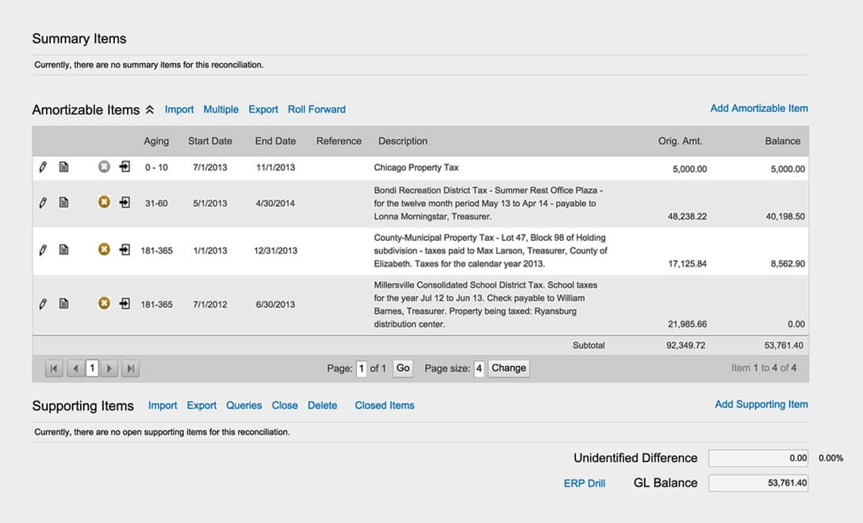The width and height of the screenshot is (863, 523).
Task: Edit the Chicago Property Tax item
Action: [43, 167]
